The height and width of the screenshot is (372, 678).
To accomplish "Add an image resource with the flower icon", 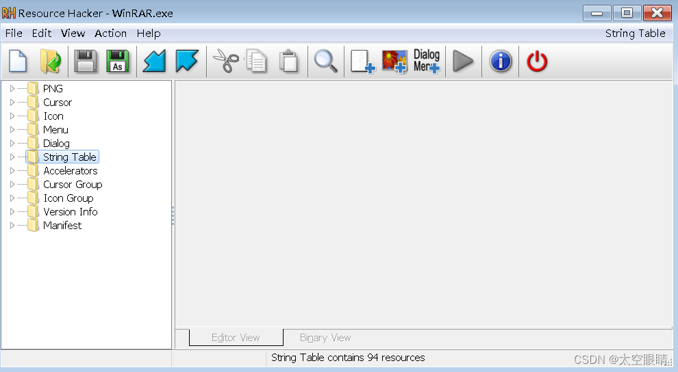I will coord(394,61).
